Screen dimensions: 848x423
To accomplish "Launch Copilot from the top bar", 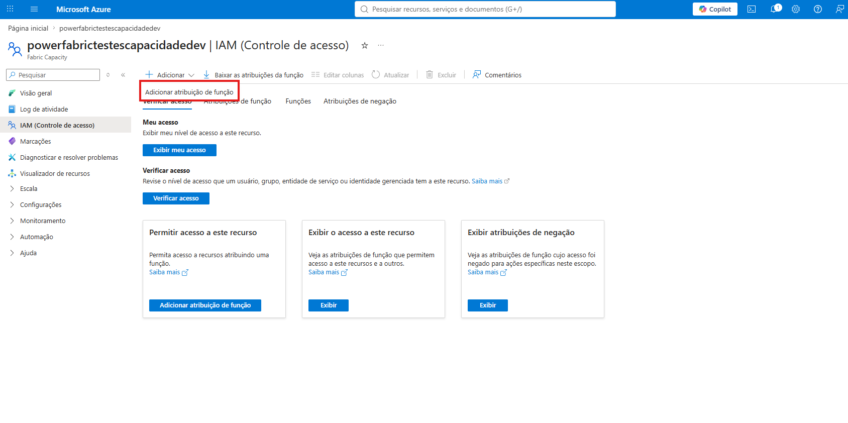I will (715, 9).
